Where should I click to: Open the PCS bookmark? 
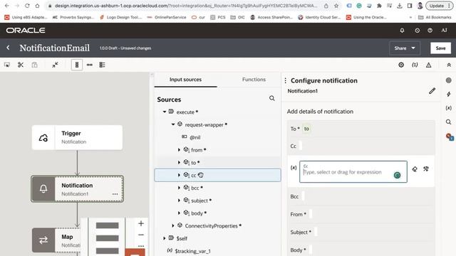pyautogui.click(x=218, y=17)
